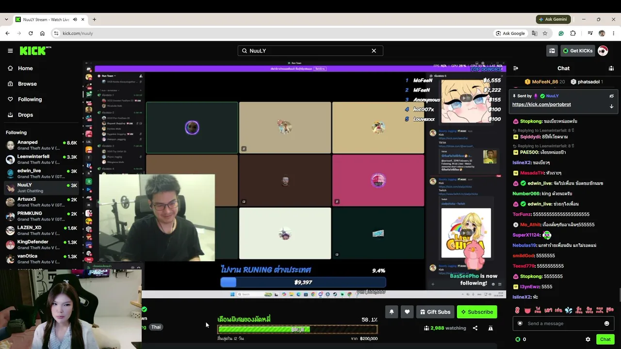Viewport: 621px width, 349px height.
Task: Send the message with the green Chat button
Action: [605, 339]
